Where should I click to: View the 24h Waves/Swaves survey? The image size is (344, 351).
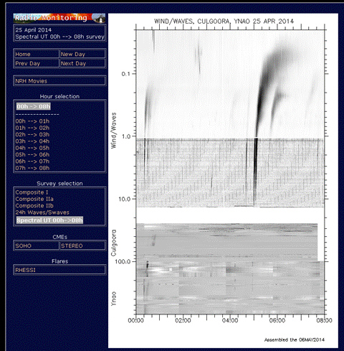(x=42, y=212)
